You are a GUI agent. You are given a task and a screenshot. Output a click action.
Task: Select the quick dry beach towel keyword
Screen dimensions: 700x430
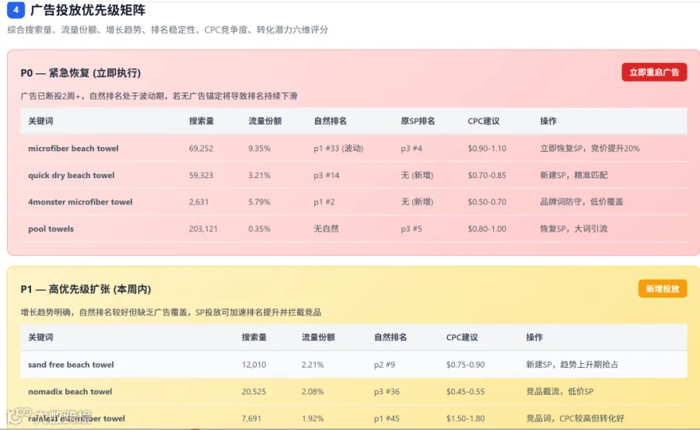[72, 175]
